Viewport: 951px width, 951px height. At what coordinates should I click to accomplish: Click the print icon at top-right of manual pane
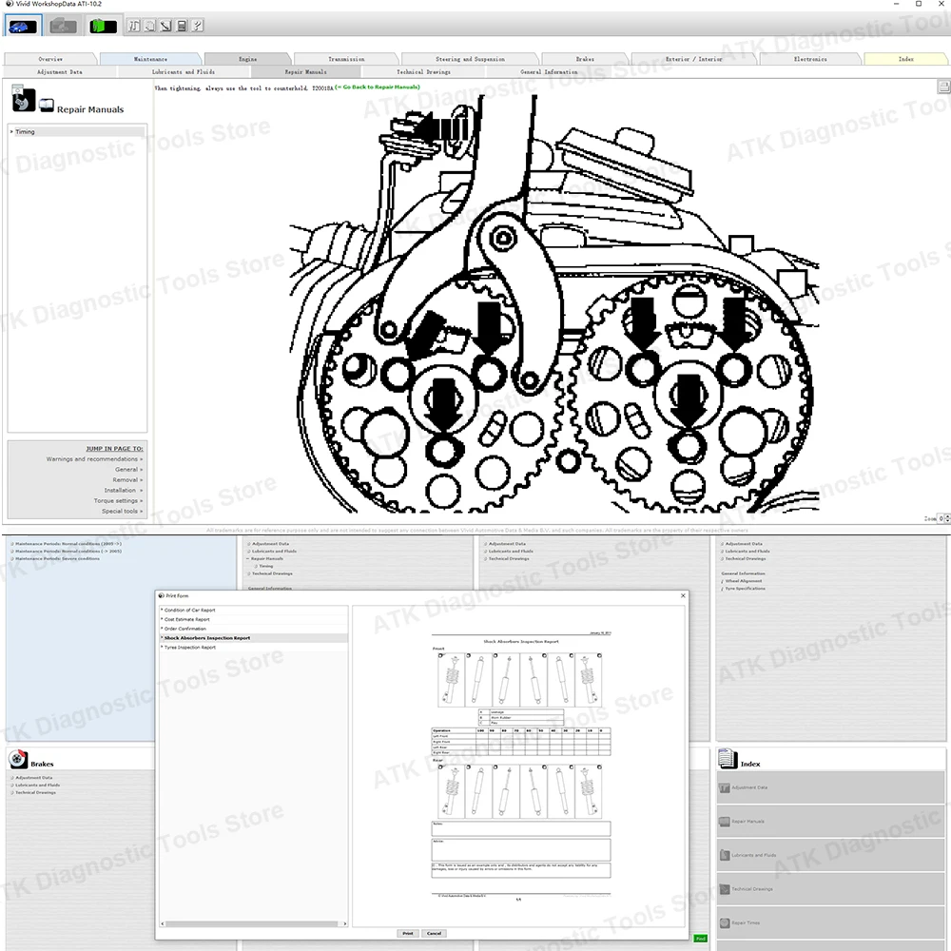[x=943, y=87]
